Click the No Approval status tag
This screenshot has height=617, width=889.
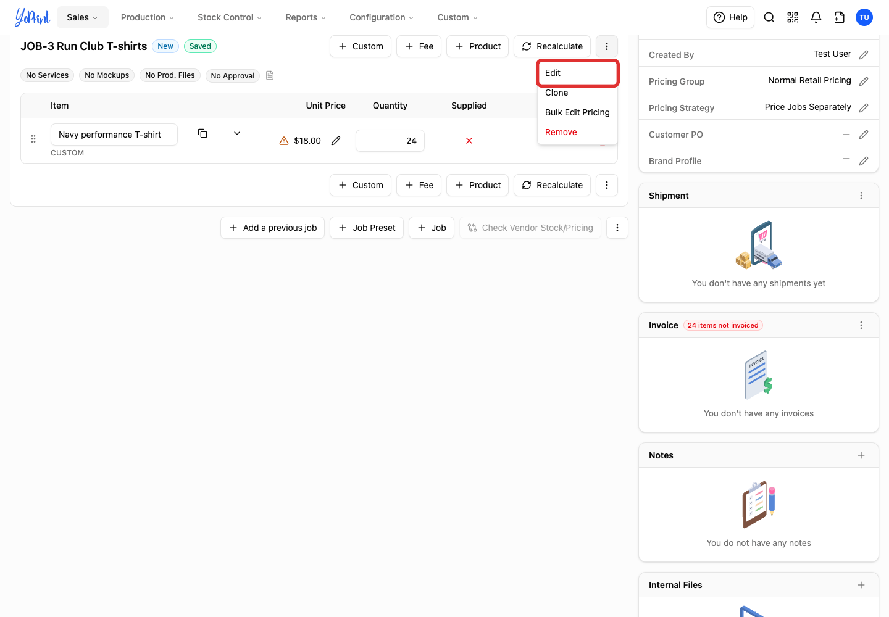[233, 75]
